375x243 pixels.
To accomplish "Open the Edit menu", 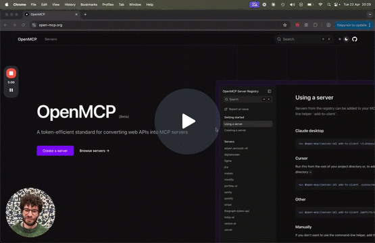I will pos(44,5).
